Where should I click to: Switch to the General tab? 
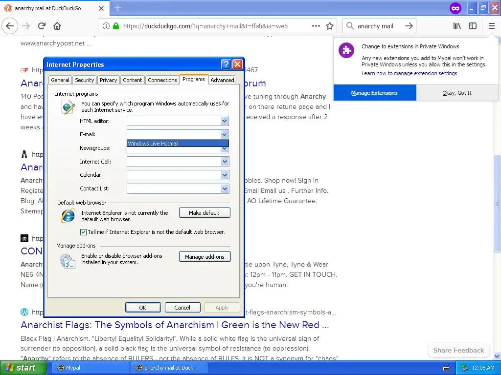pyautogui.click(x=60, y=80)
